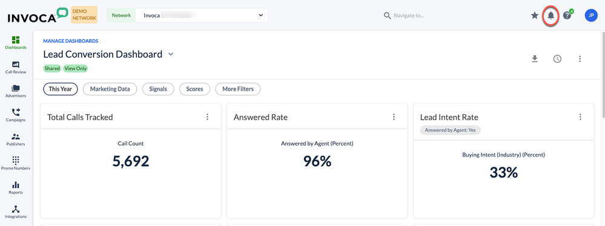The image size is (605, 226).
Task: Click Answered by Agent (Percent) label
Action: point(317,144)
